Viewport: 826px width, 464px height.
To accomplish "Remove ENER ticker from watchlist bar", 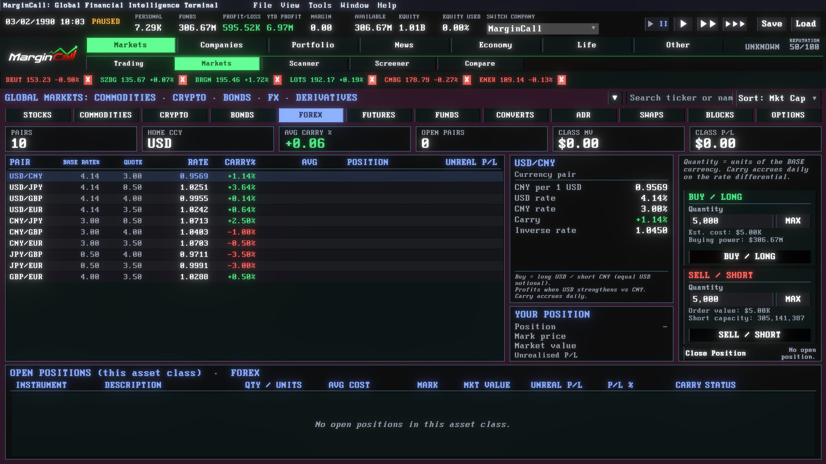I will pyautogui.click(x=561, y=80).
